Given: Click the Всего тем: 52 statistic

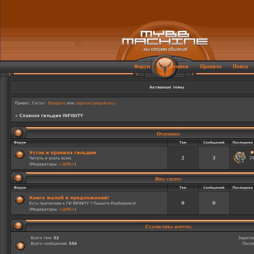Looking at the screenshot, I should (45, 238).
